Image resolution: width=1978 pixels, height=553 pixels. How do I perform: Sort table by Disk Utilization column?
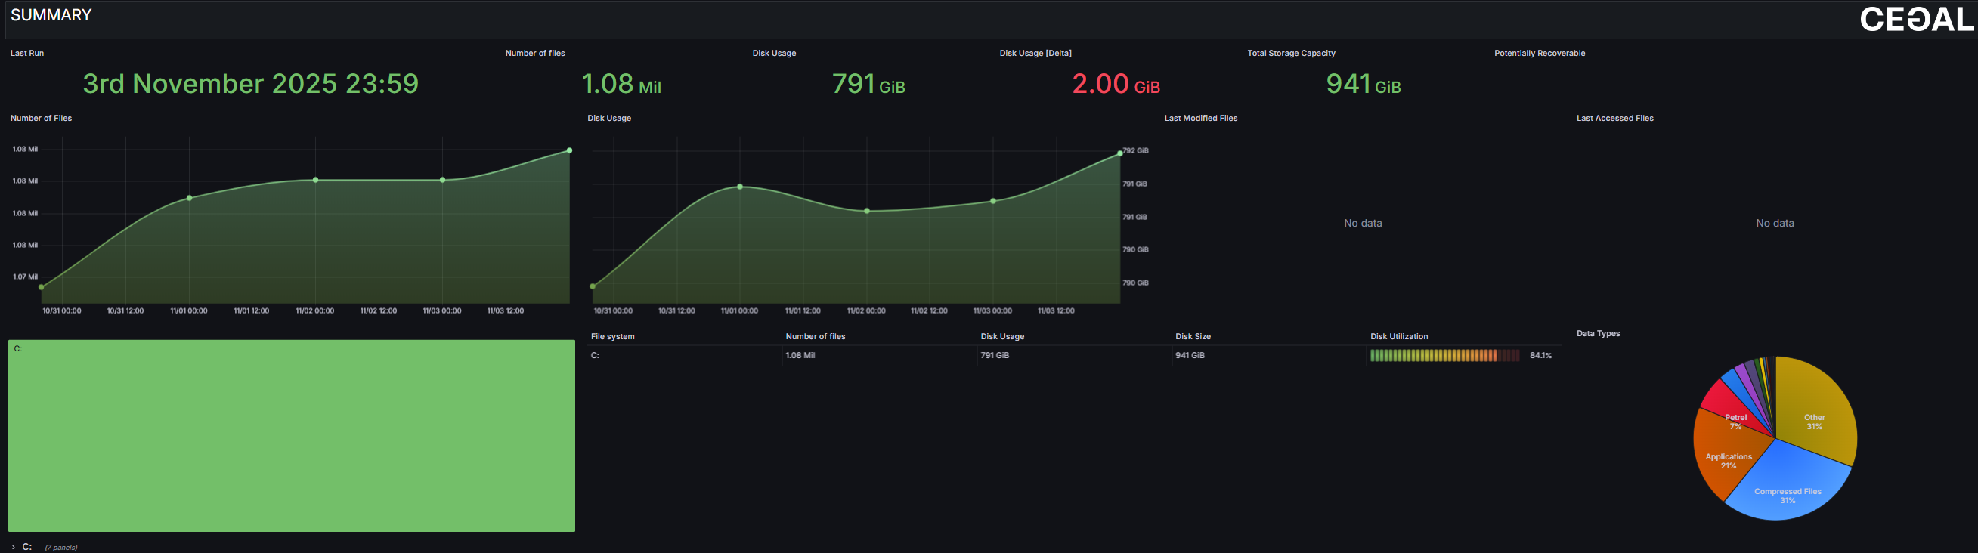click(1398, 337)
